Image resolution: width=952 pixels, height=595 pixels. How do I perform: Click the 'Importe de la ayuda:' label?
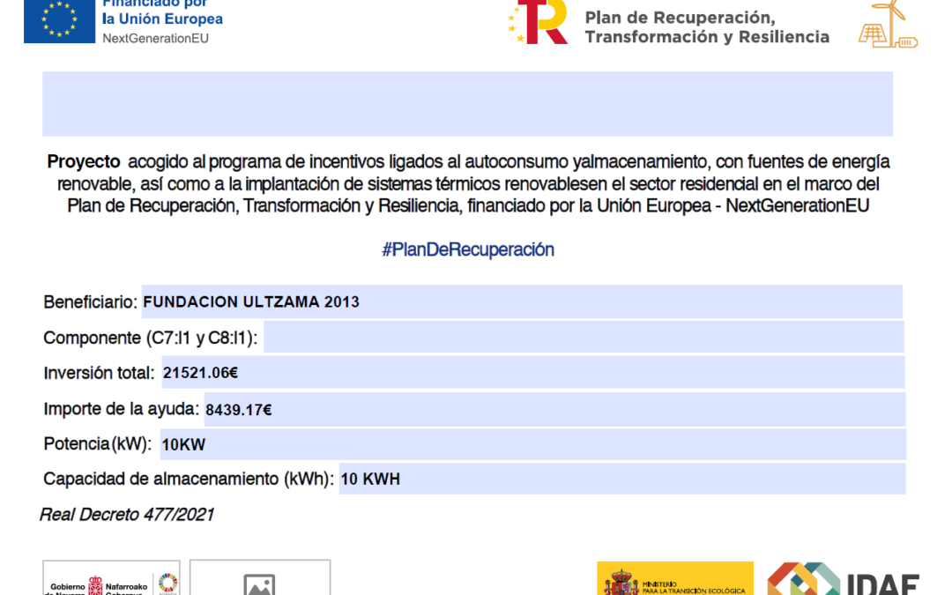(x=121, y=409)
